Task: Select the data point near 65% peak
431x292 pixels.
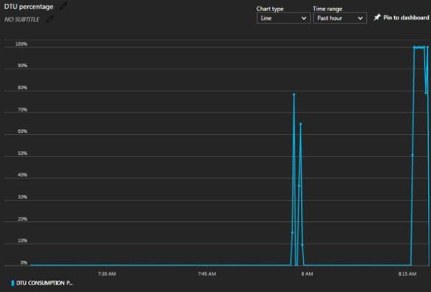Action: [x=300, y=124]
